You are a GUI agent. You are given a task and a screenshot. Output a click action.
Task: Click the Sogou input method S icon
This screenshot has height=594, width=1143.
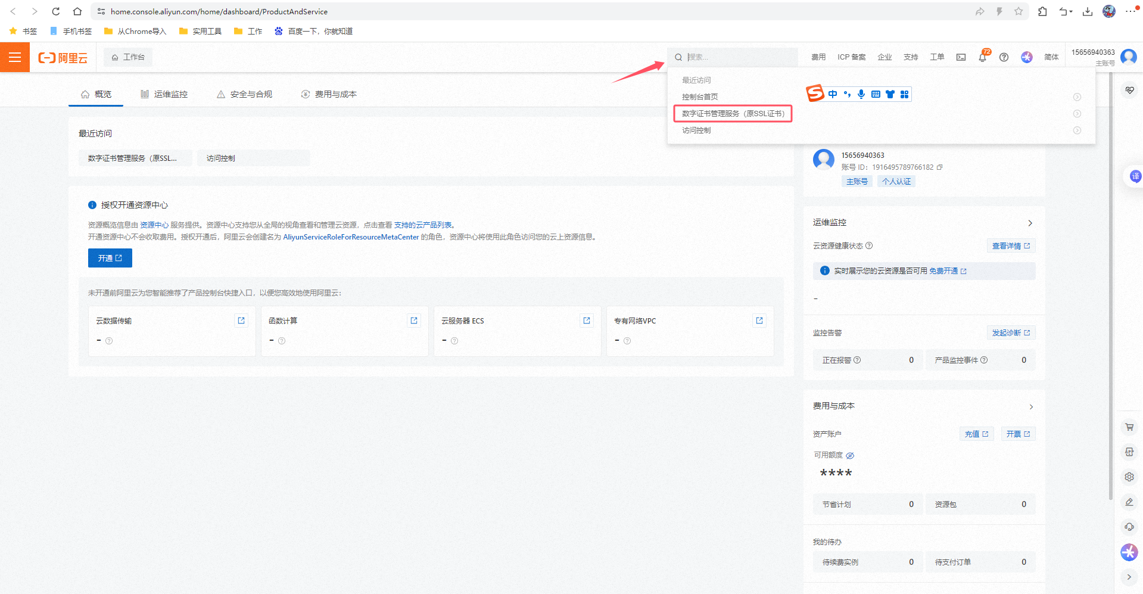coord(815,94)
